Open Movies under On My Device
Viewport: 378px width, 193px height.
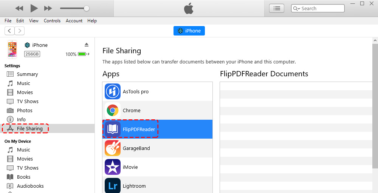tap(25, 159)
